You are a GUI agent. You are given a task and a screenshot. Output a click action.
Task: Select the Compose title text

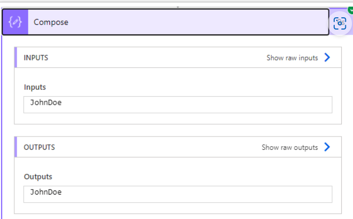coord(51,22)
